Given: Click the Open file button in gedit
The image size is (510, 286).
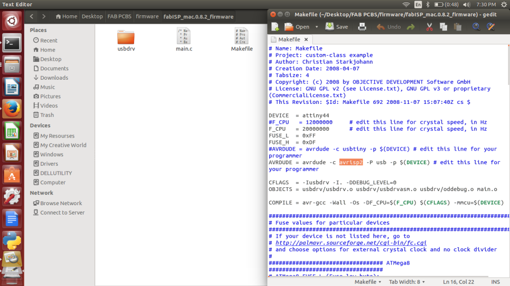Looking at the screenshot, I should pos(297,27).
